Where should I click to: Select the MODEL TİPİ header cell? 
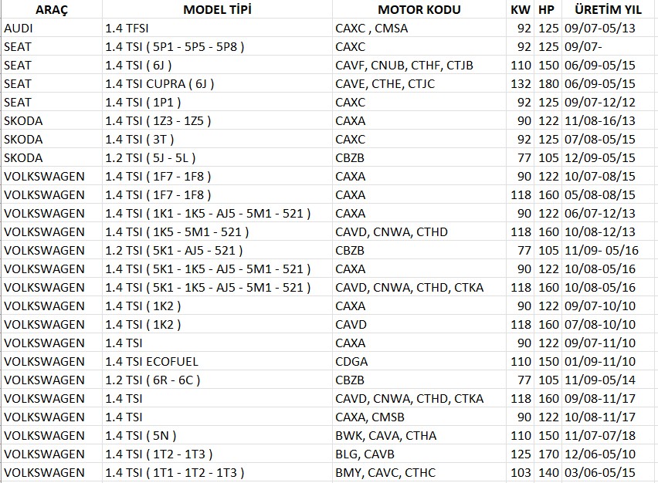(x=217, y=9)
